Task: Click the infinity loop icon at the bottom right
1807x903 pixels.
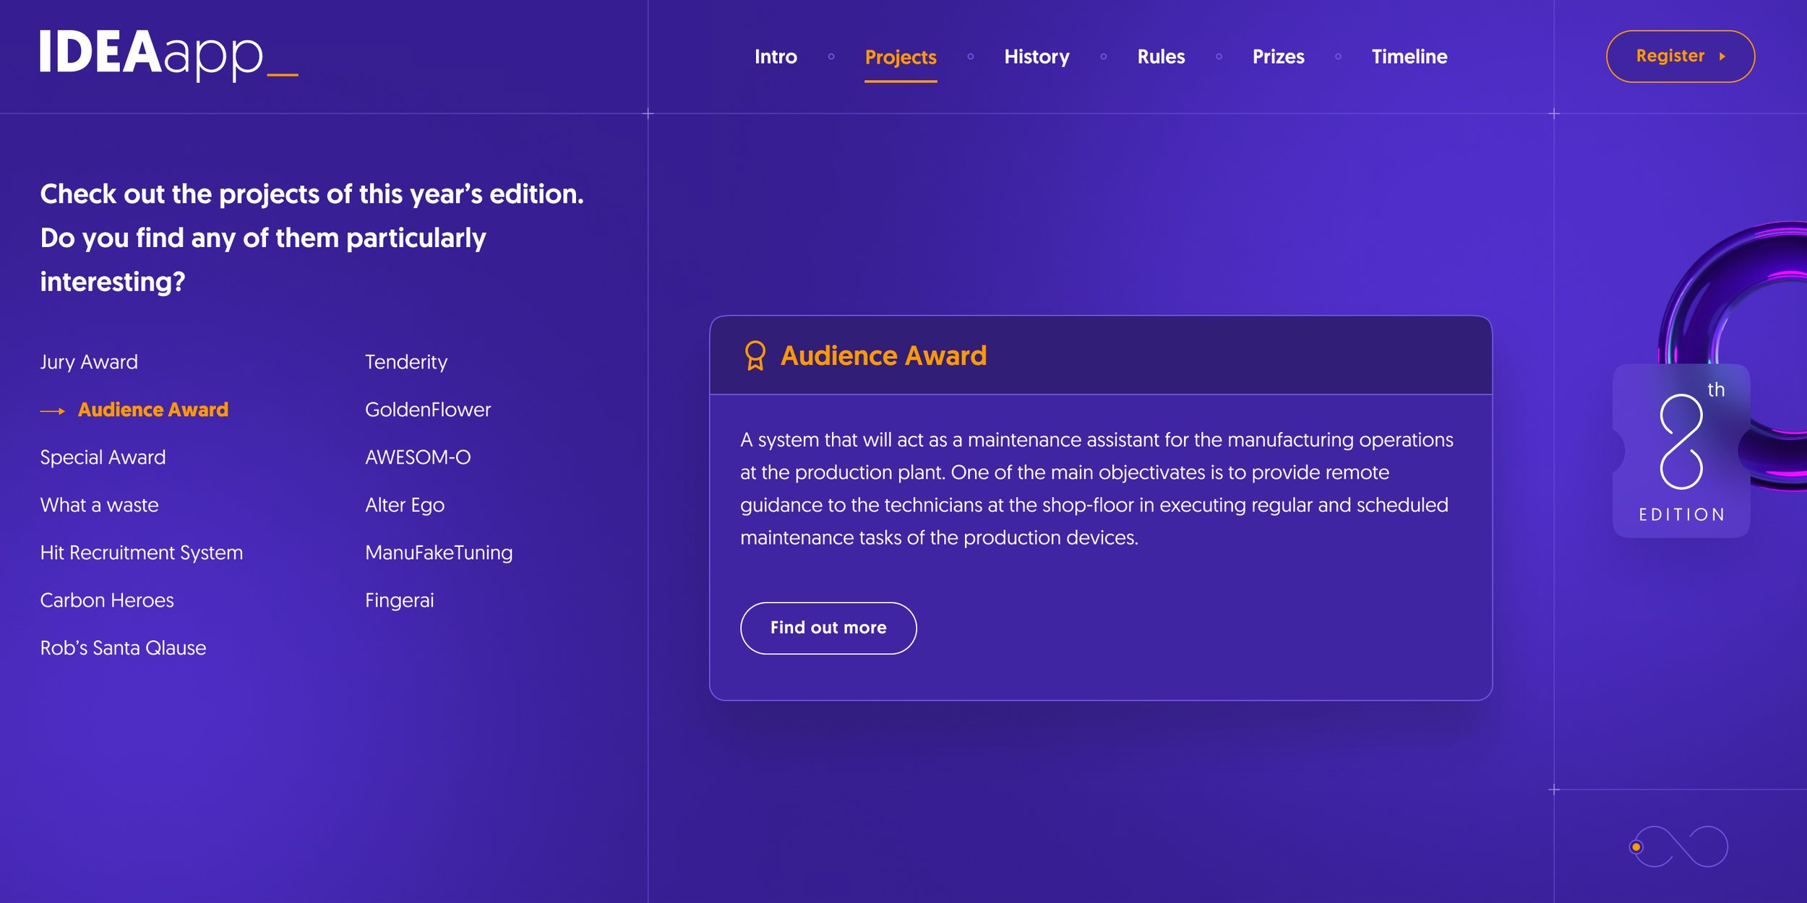Action: click(1681, 846)
